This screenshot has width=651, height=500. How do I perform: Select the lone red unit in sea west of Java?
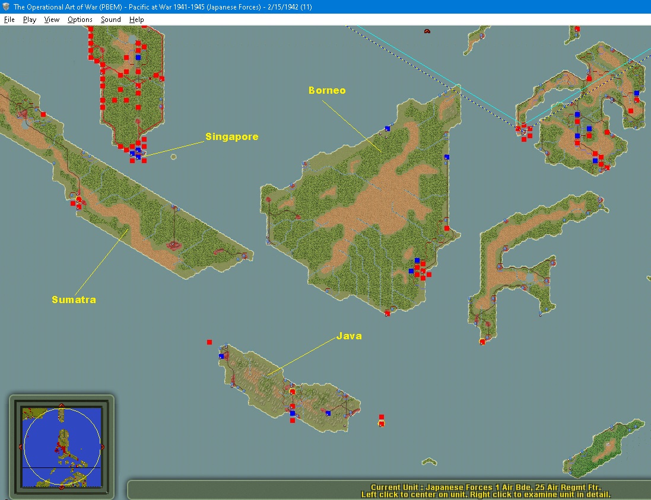[209, 342]
